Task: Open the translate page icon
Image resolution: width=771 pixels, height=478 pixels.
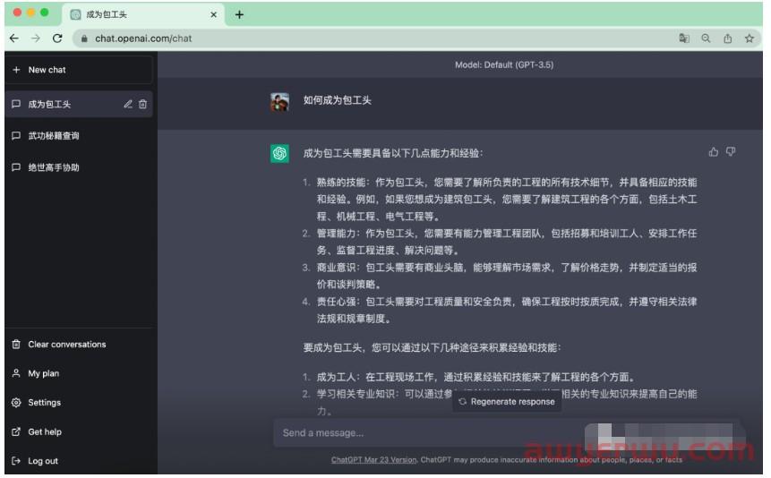Action: [684, 38]
